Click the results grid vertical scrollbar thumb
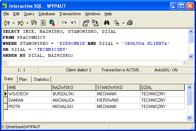The image size is (196, 131). (x=190, y=97)
